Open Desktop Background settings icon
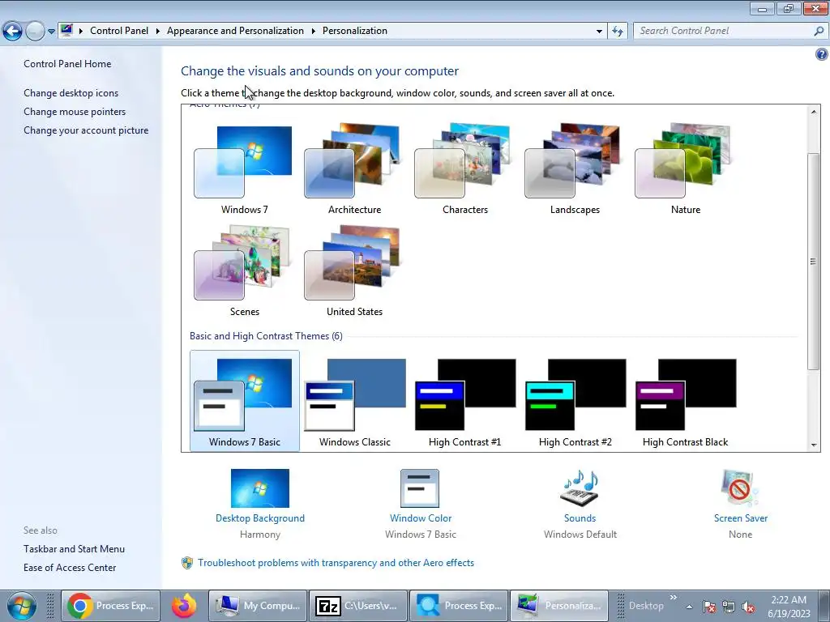This screenshot has height=622, width=830. tap(260, 488)
